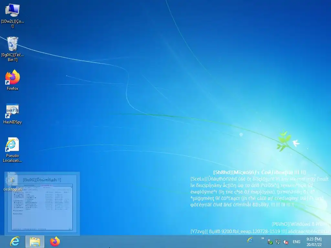Click the muted volume tray icon
The image size is (331, 248).
tap(286, 242)
